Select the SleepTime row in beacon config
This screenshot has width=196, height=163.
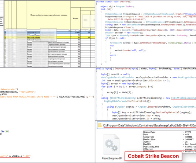[170, 137]
